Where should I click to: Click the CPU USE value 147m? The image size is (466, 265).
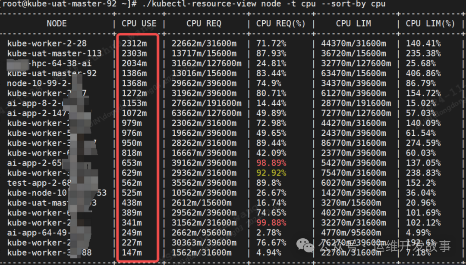(x=132, y=253)
